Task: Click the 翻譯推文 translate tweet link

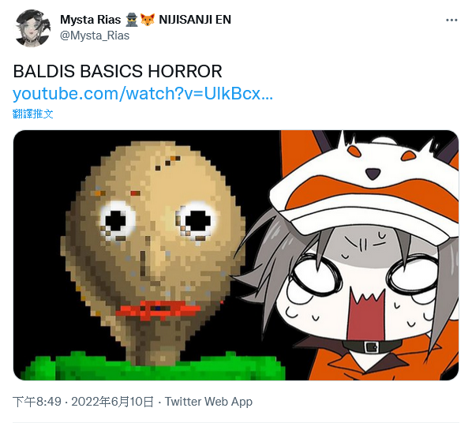Action: click(x=33, y=114)
